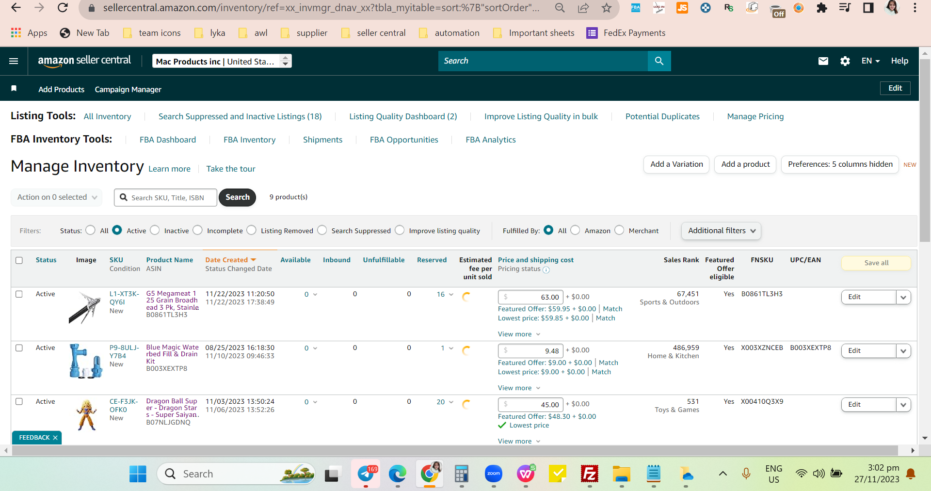Screen dimensions: 931x491
Task: Check the box for Dragon Ball Super row
Action: point(19,402)
